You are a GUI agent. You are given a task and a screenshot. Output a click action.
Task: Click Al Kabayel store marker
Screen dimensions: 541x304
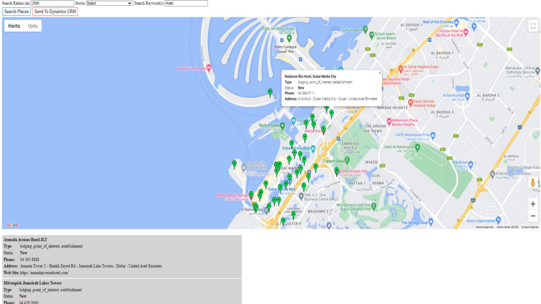470,164
